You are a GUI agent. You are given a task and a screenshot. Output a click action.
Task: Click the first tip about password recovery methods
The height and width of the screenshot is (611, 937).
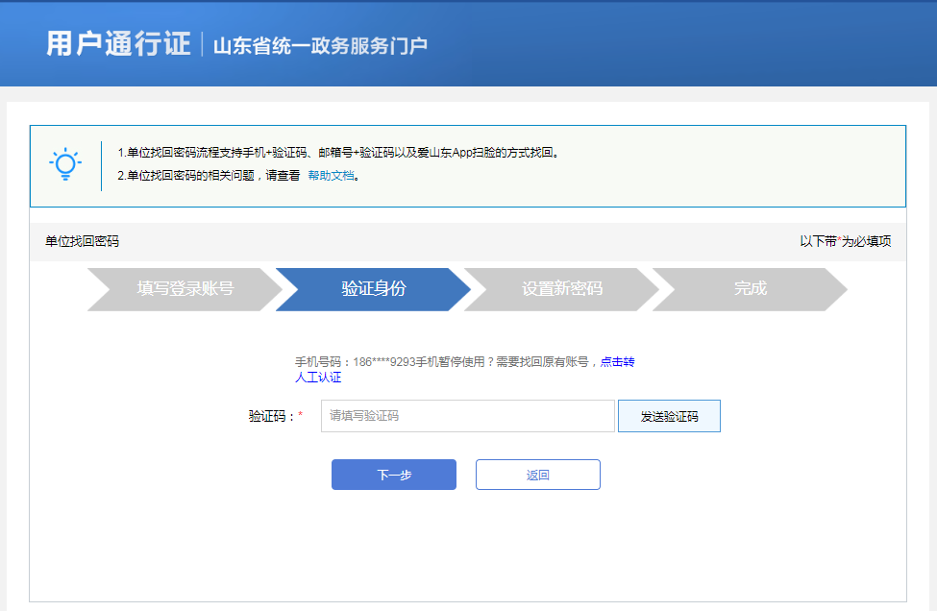(x=338, y=153)
